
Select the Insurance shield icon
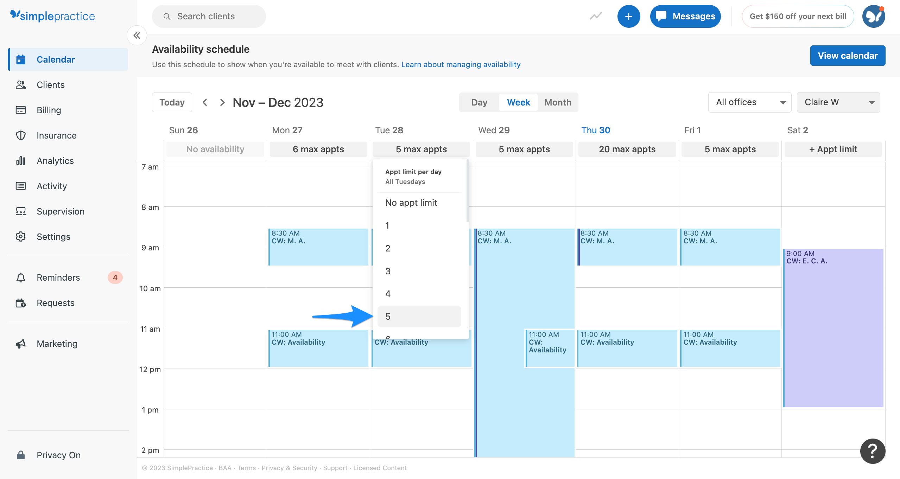tap(21, 135)
